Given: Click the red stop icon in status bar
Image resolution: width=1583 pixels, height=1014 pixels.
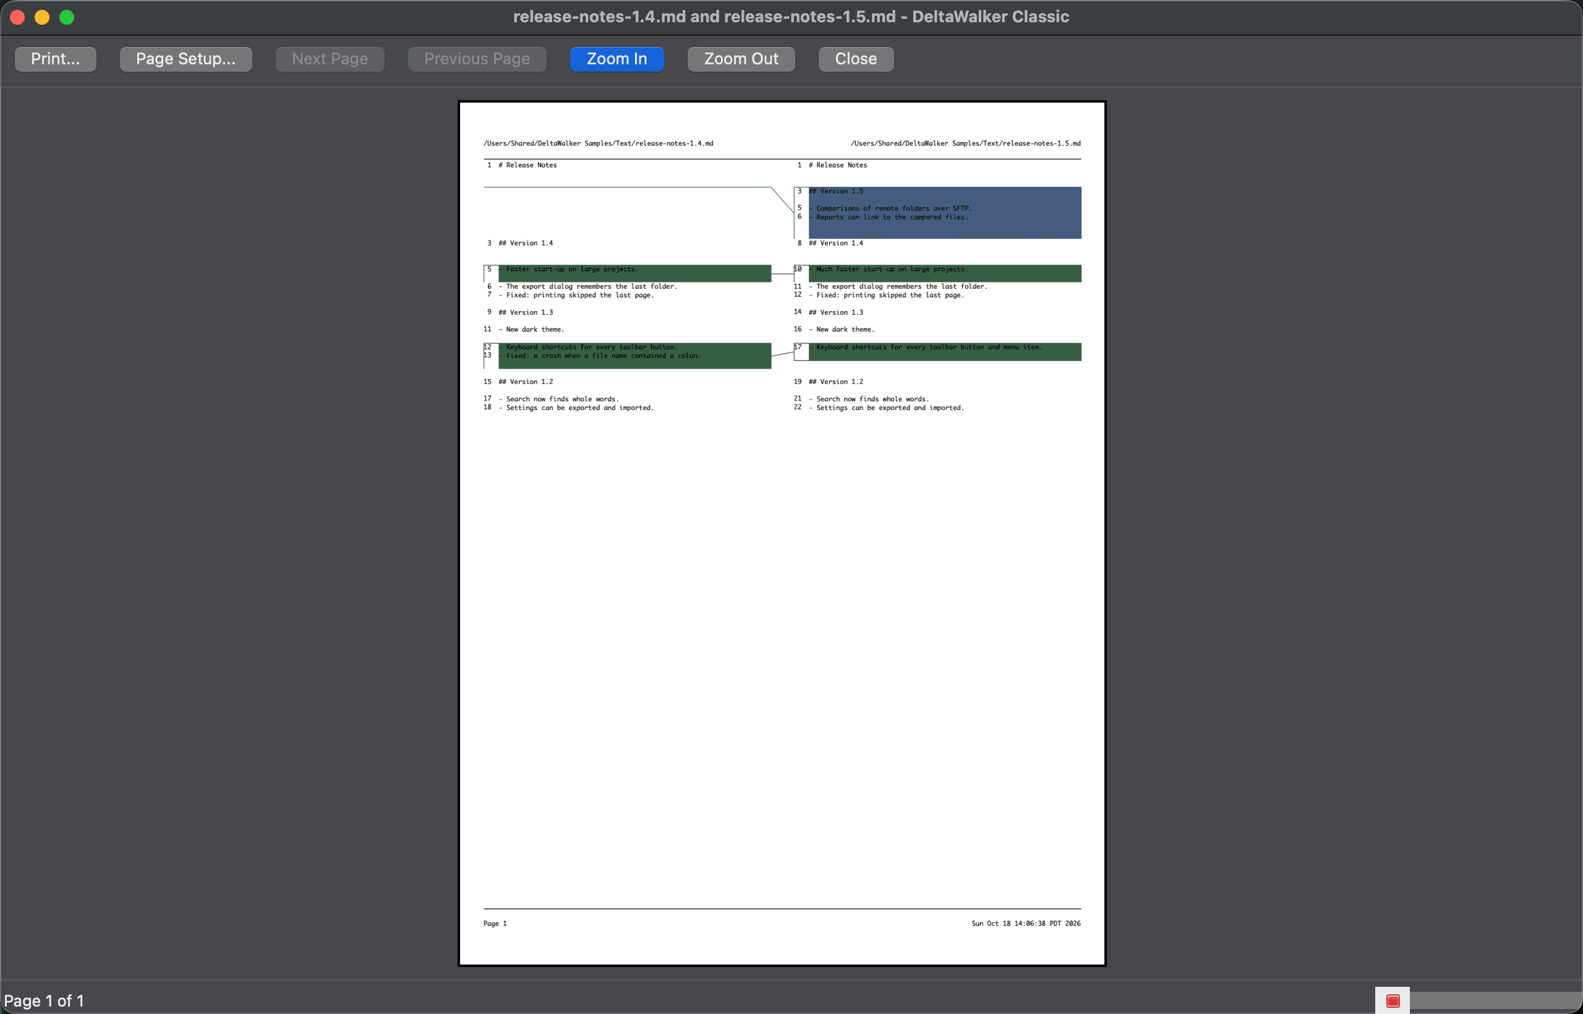Looking at the screenshot, I should point(1393,1001).
